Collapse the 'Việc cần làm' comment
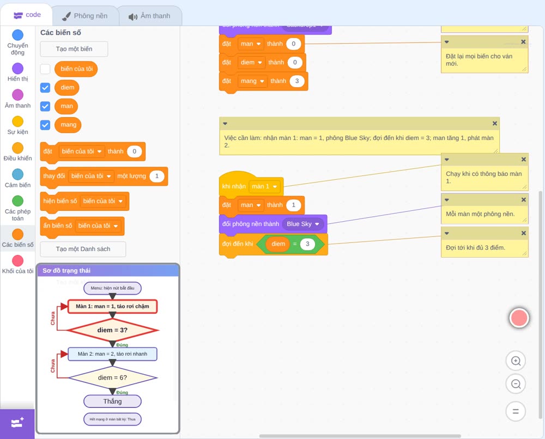The height and width of the screenshot is (439, 545). pos(225,123)
